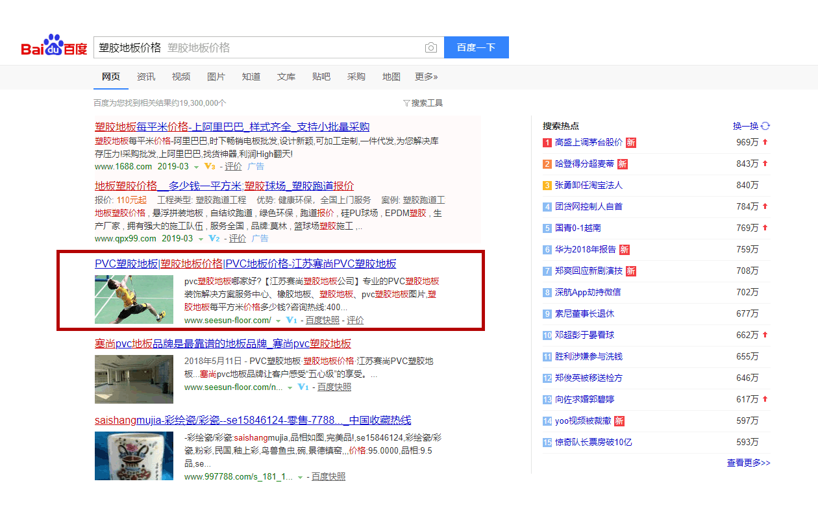This screenshot has width=818, height=525.
Task: Open saishangmujia 彩绘瓷 result title
Action: (253, 420)
